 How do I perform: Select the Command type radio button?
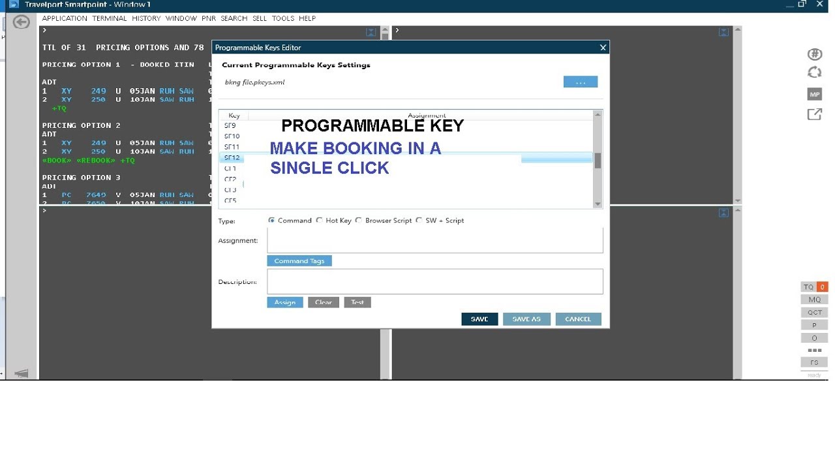(271, 221)
